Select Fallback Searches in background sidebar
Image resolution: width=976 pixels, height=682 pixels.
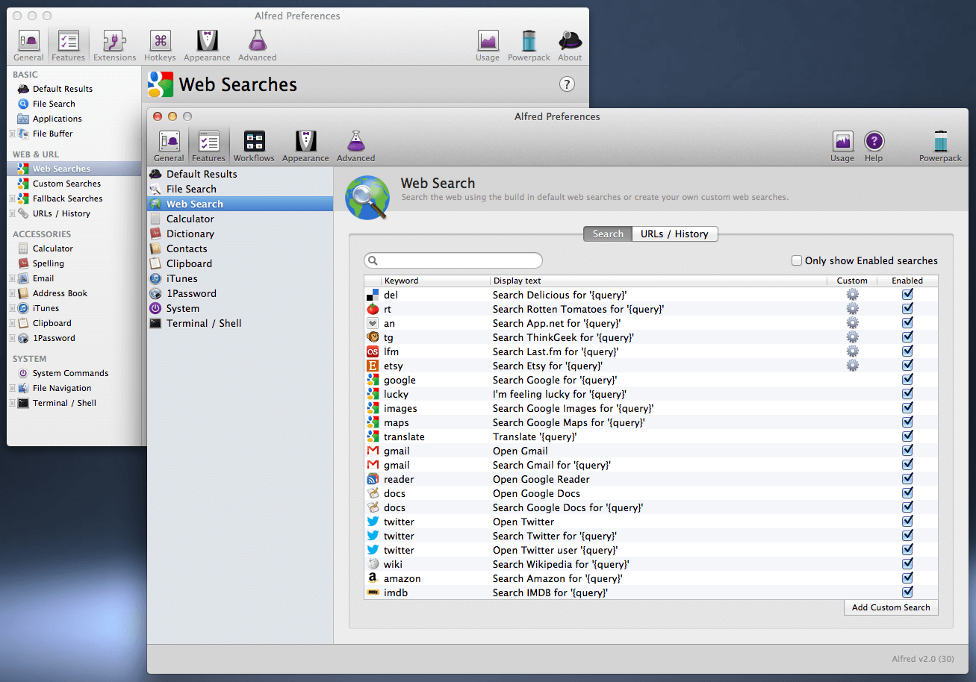tap(66, 198)
